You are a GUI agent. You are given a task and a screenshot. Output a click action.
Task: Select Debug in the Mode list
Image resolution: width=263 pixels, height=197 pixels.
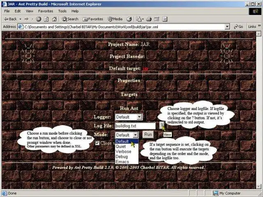127,157
